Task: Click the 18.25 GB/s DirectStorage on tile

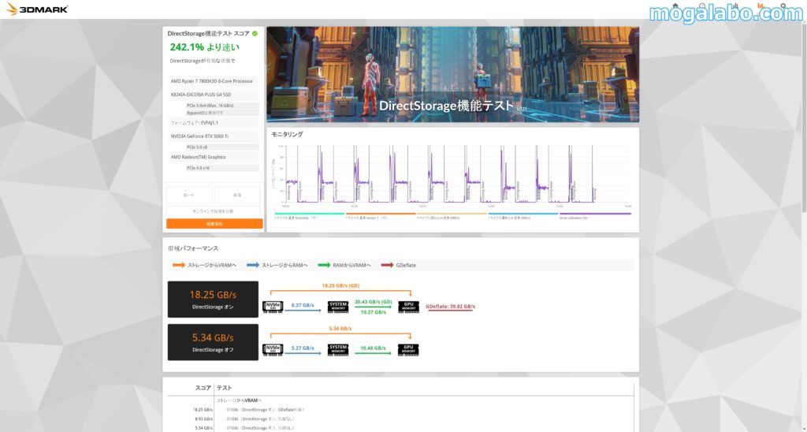Action: (x=213, y=300)
